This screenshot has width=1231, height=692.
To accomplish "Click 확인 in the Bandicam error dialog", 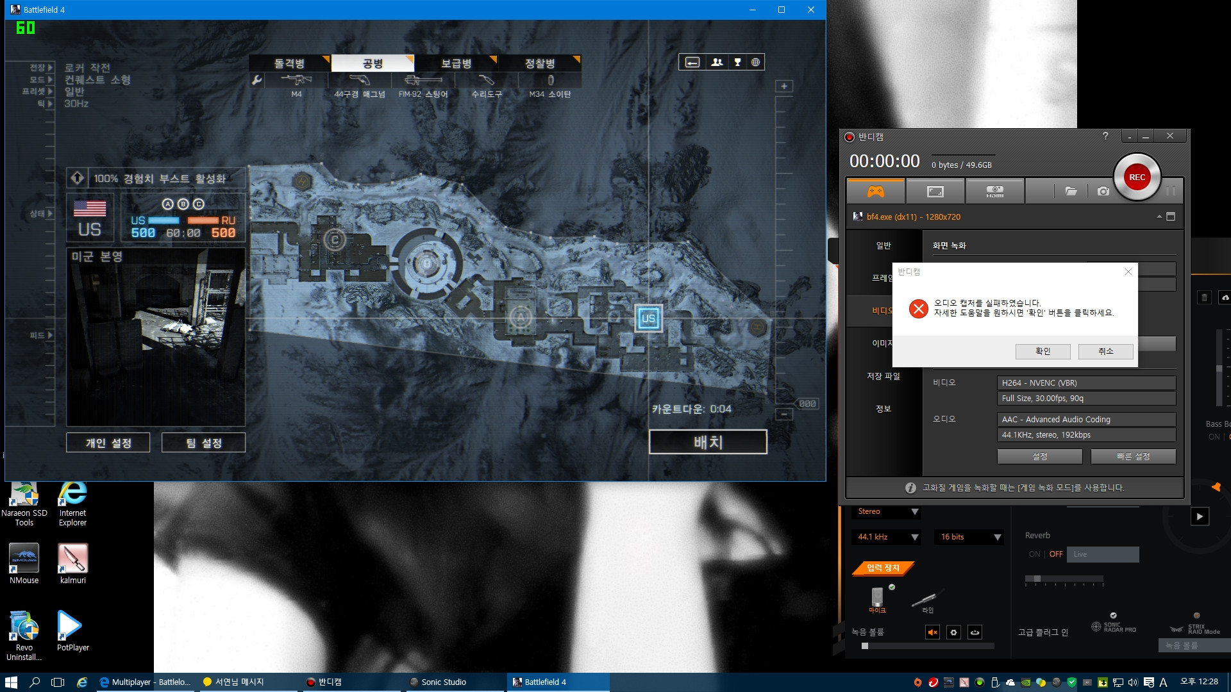I will click(1043, 351).
